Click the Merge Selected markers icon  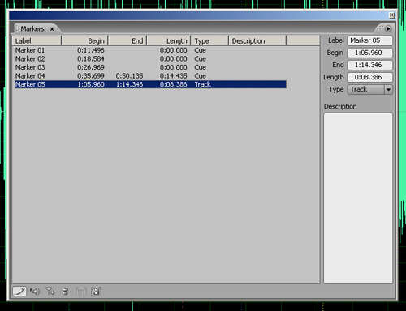click(80, 292)
